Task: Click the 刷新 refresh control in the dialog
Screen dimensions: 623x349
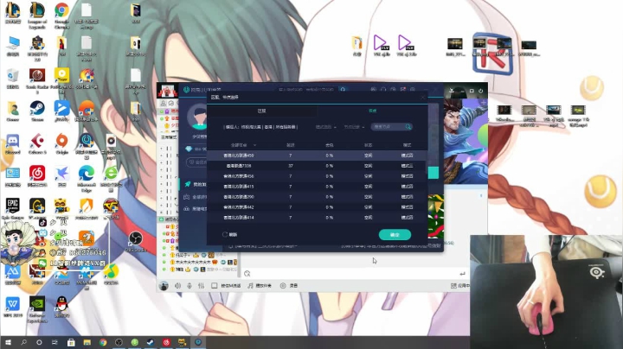Action: [x=229, y=235]
